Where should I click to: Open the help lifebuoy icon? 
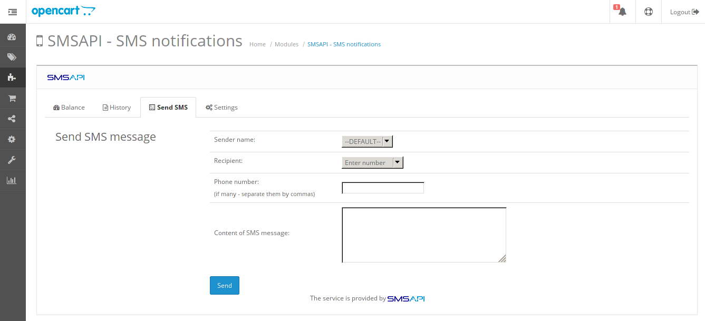(x=649, y=12)
